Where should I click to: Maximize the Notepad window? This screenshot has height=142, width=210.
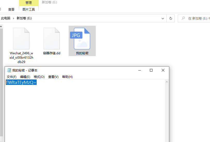pyautogui.click(x=151, y=70)
